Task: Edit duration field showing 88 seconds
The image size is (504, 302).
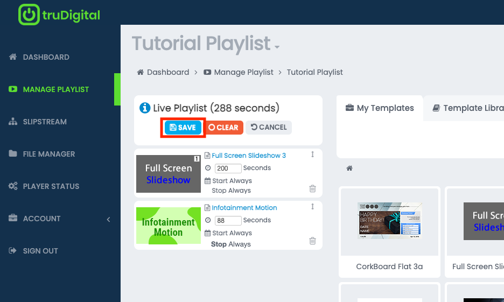Action: click(x=228, y=221)
